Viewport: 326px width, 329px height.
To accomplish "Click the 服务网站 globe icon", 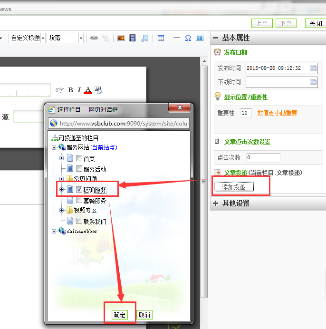I will pyautogui.click(x=62, y=147).
